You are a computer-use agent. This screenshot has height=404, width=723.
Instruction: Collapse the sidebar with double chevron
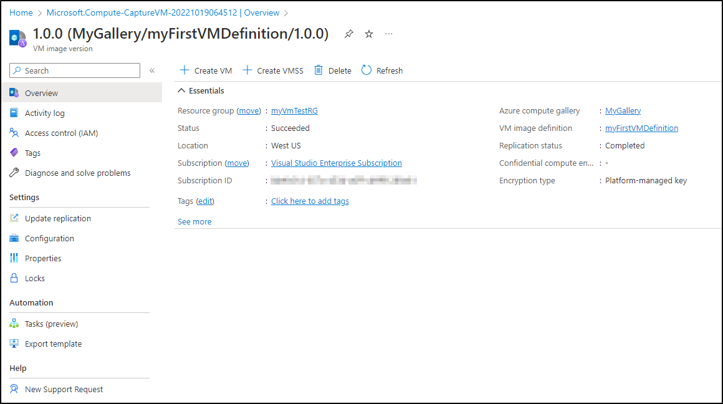pos(152,70)
